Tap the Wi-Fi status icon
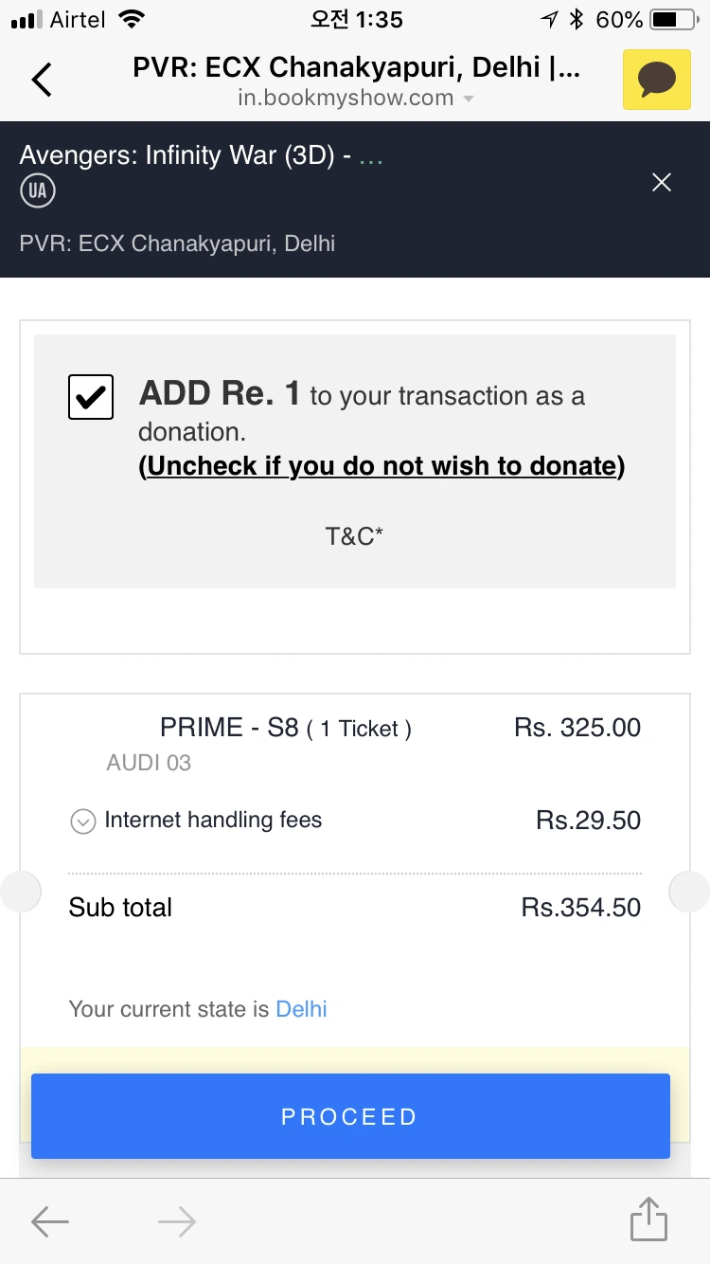Image resolution: width=710 pixels, height=1264 pixels. click(x=133, y=19)
